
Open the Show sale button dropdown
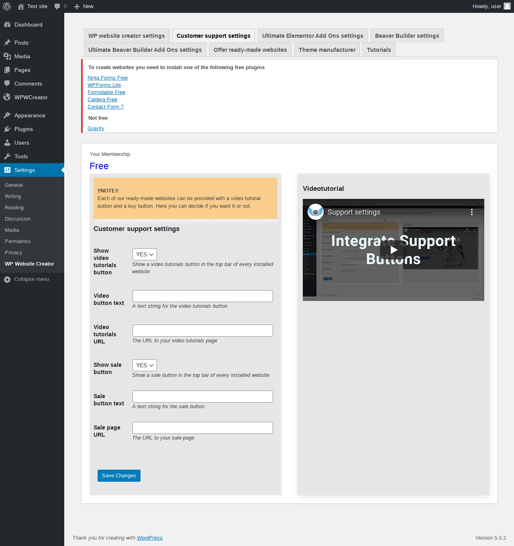(x=145, y=365)
